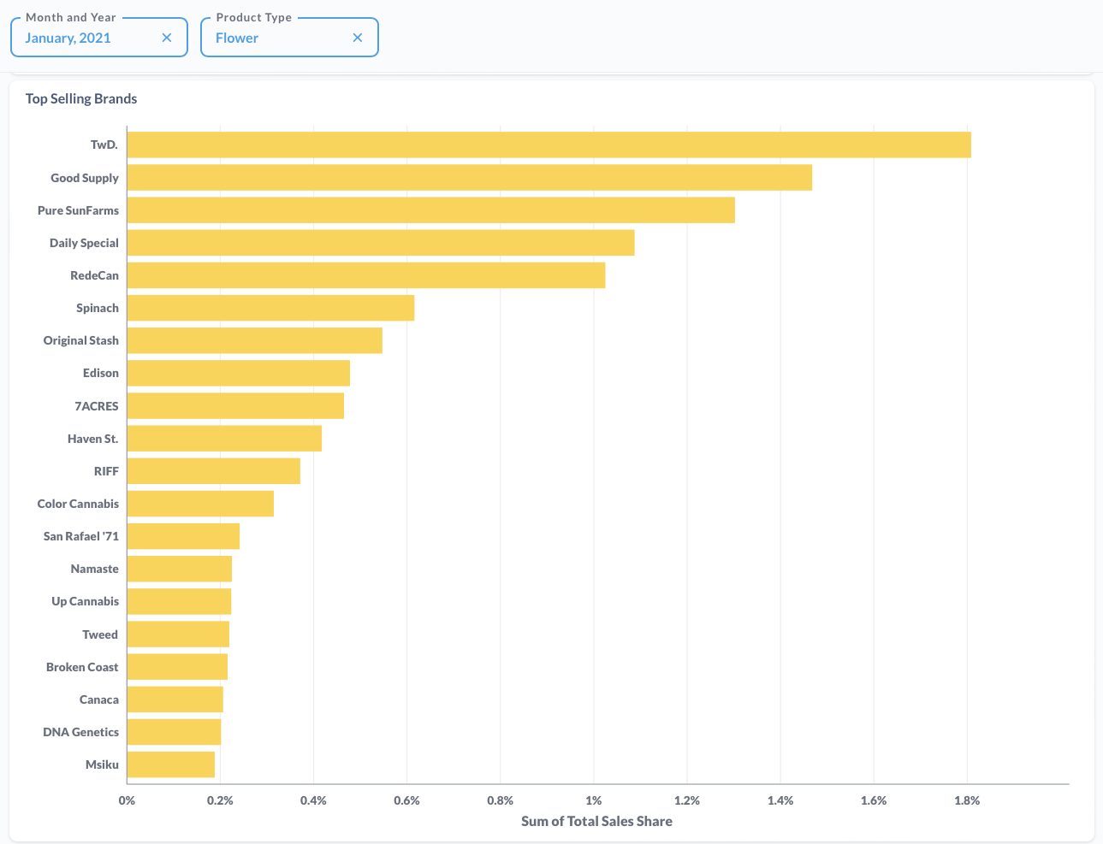Click the Haven St. axis label
This screenshot has height=844, width=1103.
pyautogui.click(x=93, y=439)
